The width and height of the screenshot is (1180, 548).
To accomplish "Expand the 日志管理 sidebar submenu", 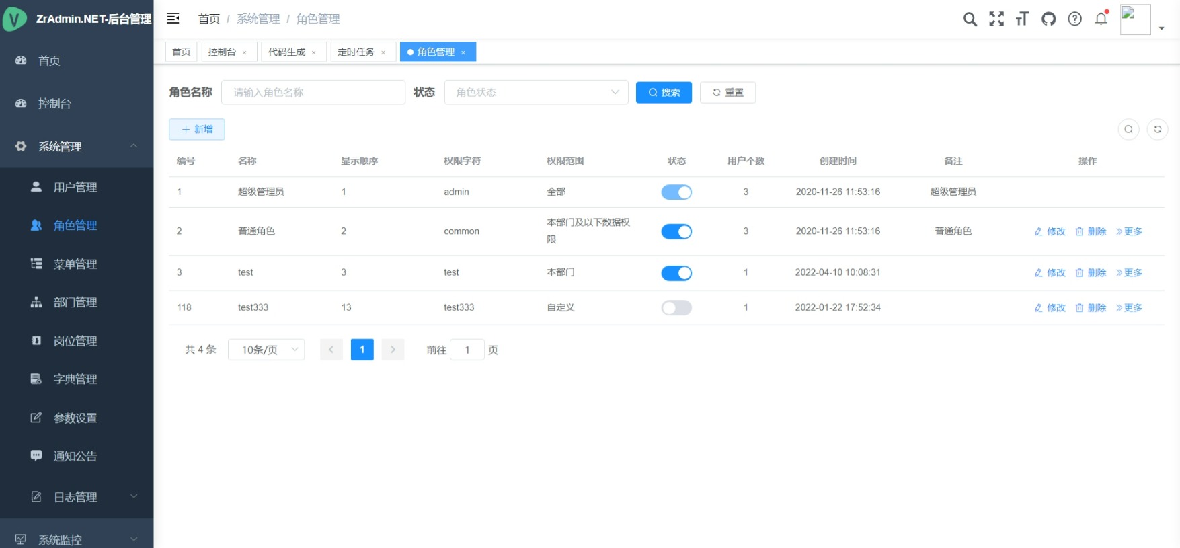I will pyautogui.click(x=77, y=497).
